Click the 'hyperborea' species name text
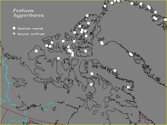The width and height of the screenshot is (167, 125). [29, 15]
